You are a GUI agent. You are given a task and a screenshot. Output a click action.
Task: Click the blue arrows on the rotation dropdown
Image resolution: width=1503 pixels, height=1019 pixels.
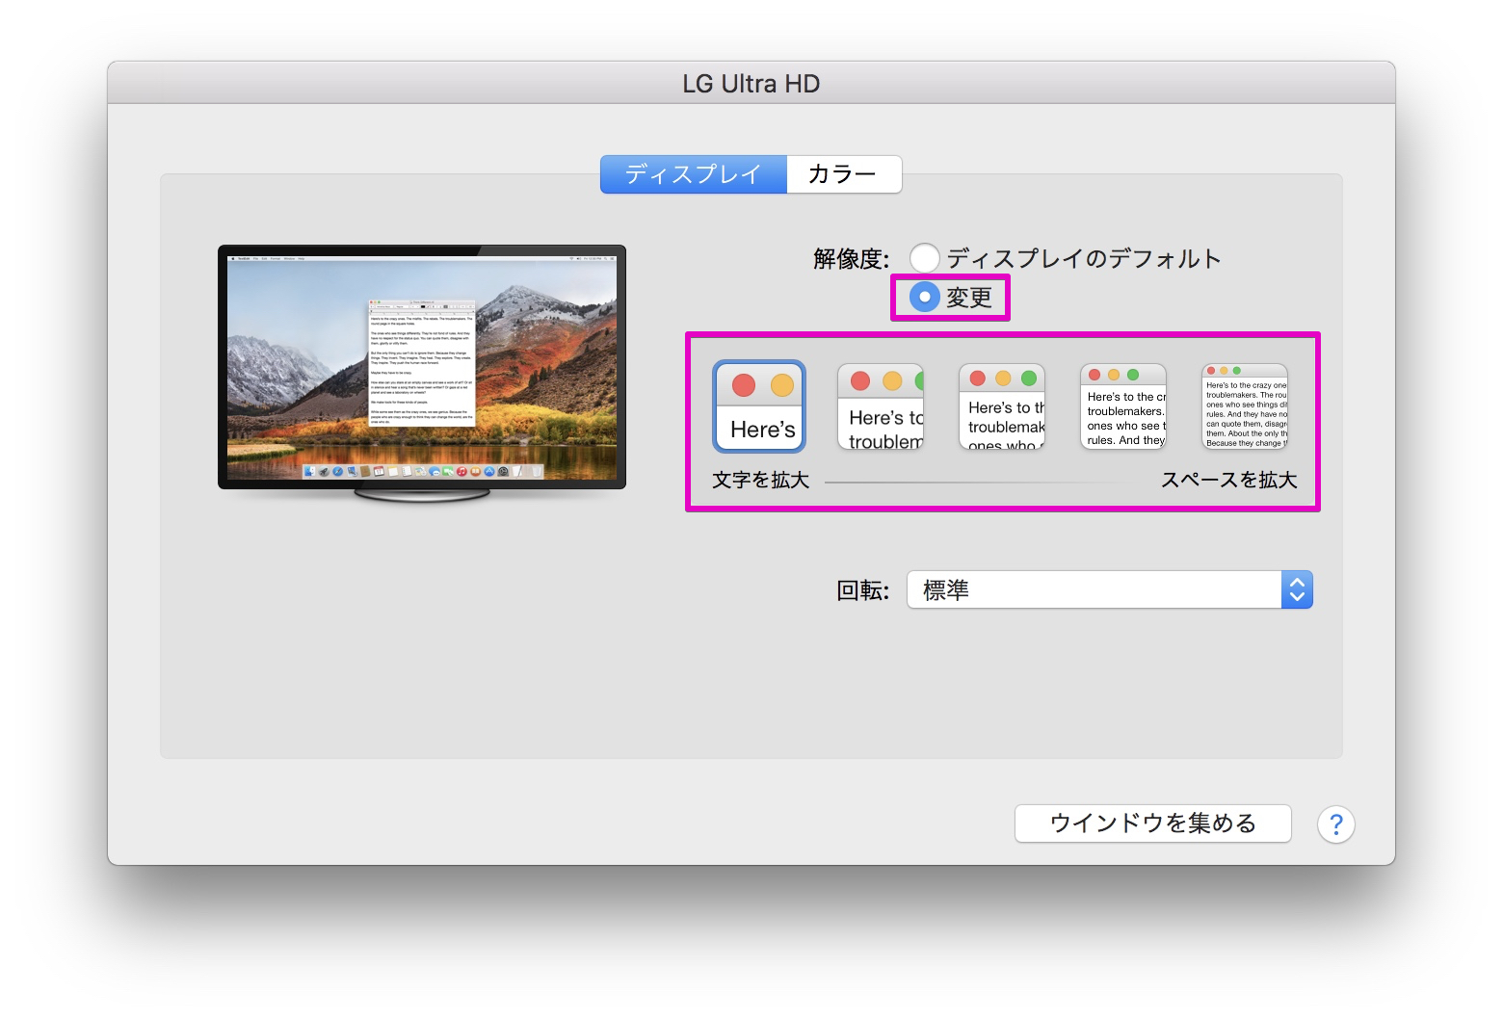coord(1297,589)
